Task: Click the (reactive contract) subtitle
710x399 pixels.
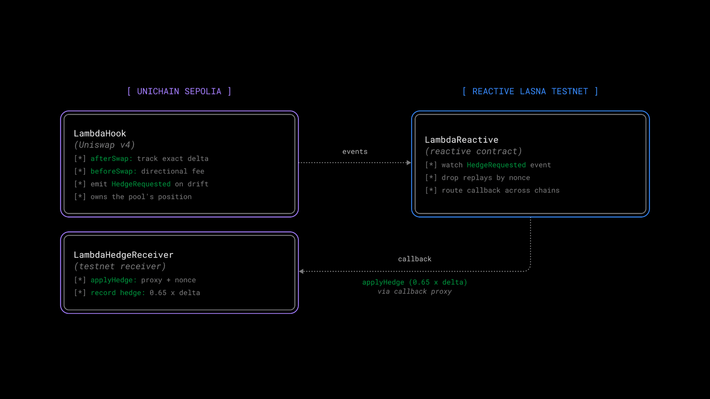Action: [474, 151]
